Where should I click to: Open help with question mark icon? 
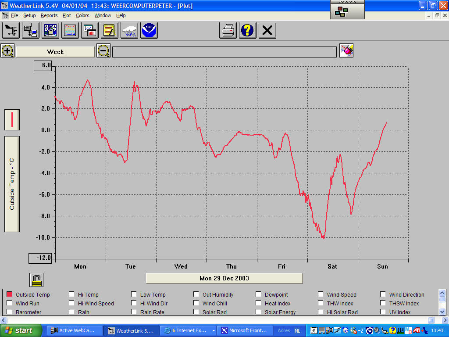[x=248, y=30]
